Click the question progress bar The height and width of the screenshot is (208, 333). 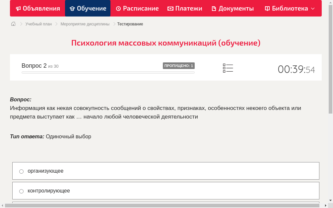tap(108, 72)
